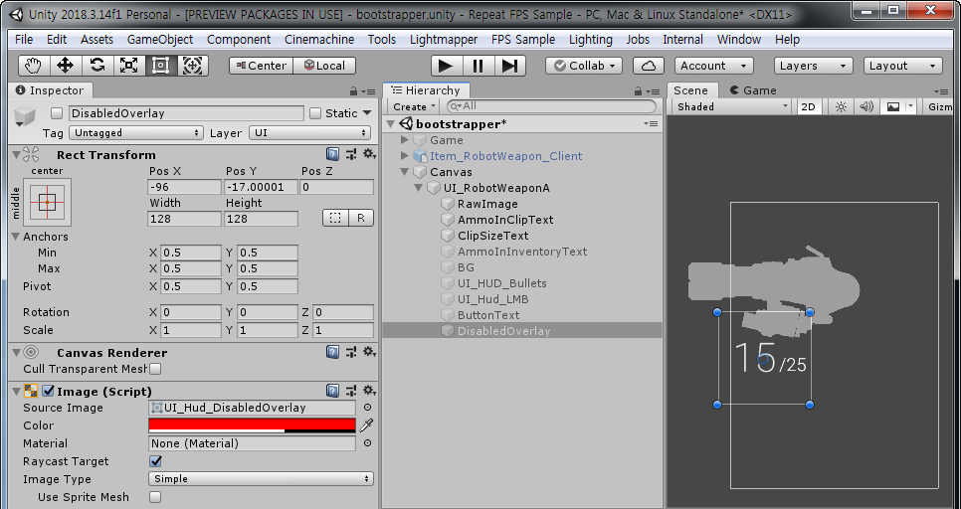Select the Scale tool
Viewport: 961px width, 509px height.
[128, 66]
